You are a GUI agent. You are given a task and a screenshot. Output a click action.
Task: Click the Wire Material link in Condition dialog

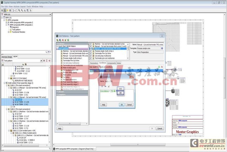coord(104,91)
